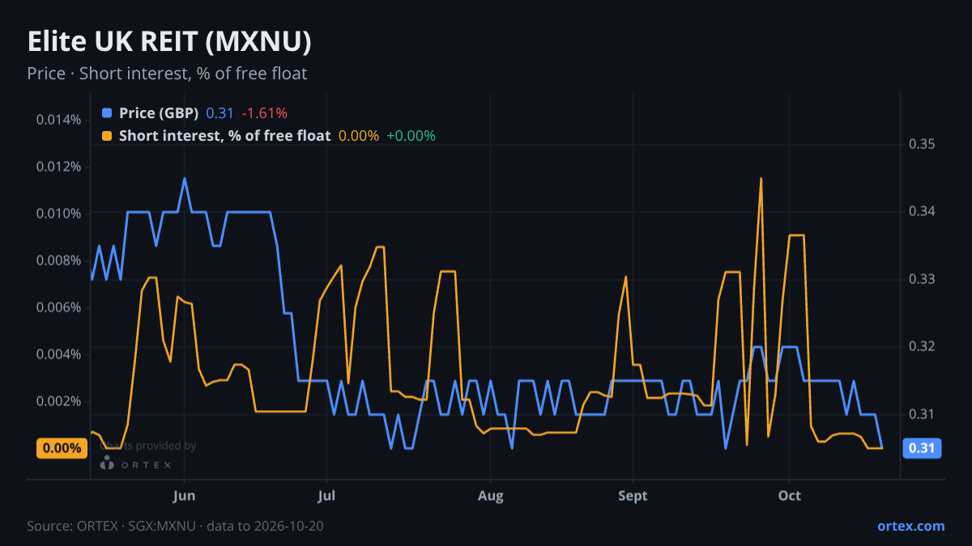Image resolution: width=972 pixels, height=546 pixels.
Task: Click the 0.004% left axis label
Action: click(x=58, y=355)
